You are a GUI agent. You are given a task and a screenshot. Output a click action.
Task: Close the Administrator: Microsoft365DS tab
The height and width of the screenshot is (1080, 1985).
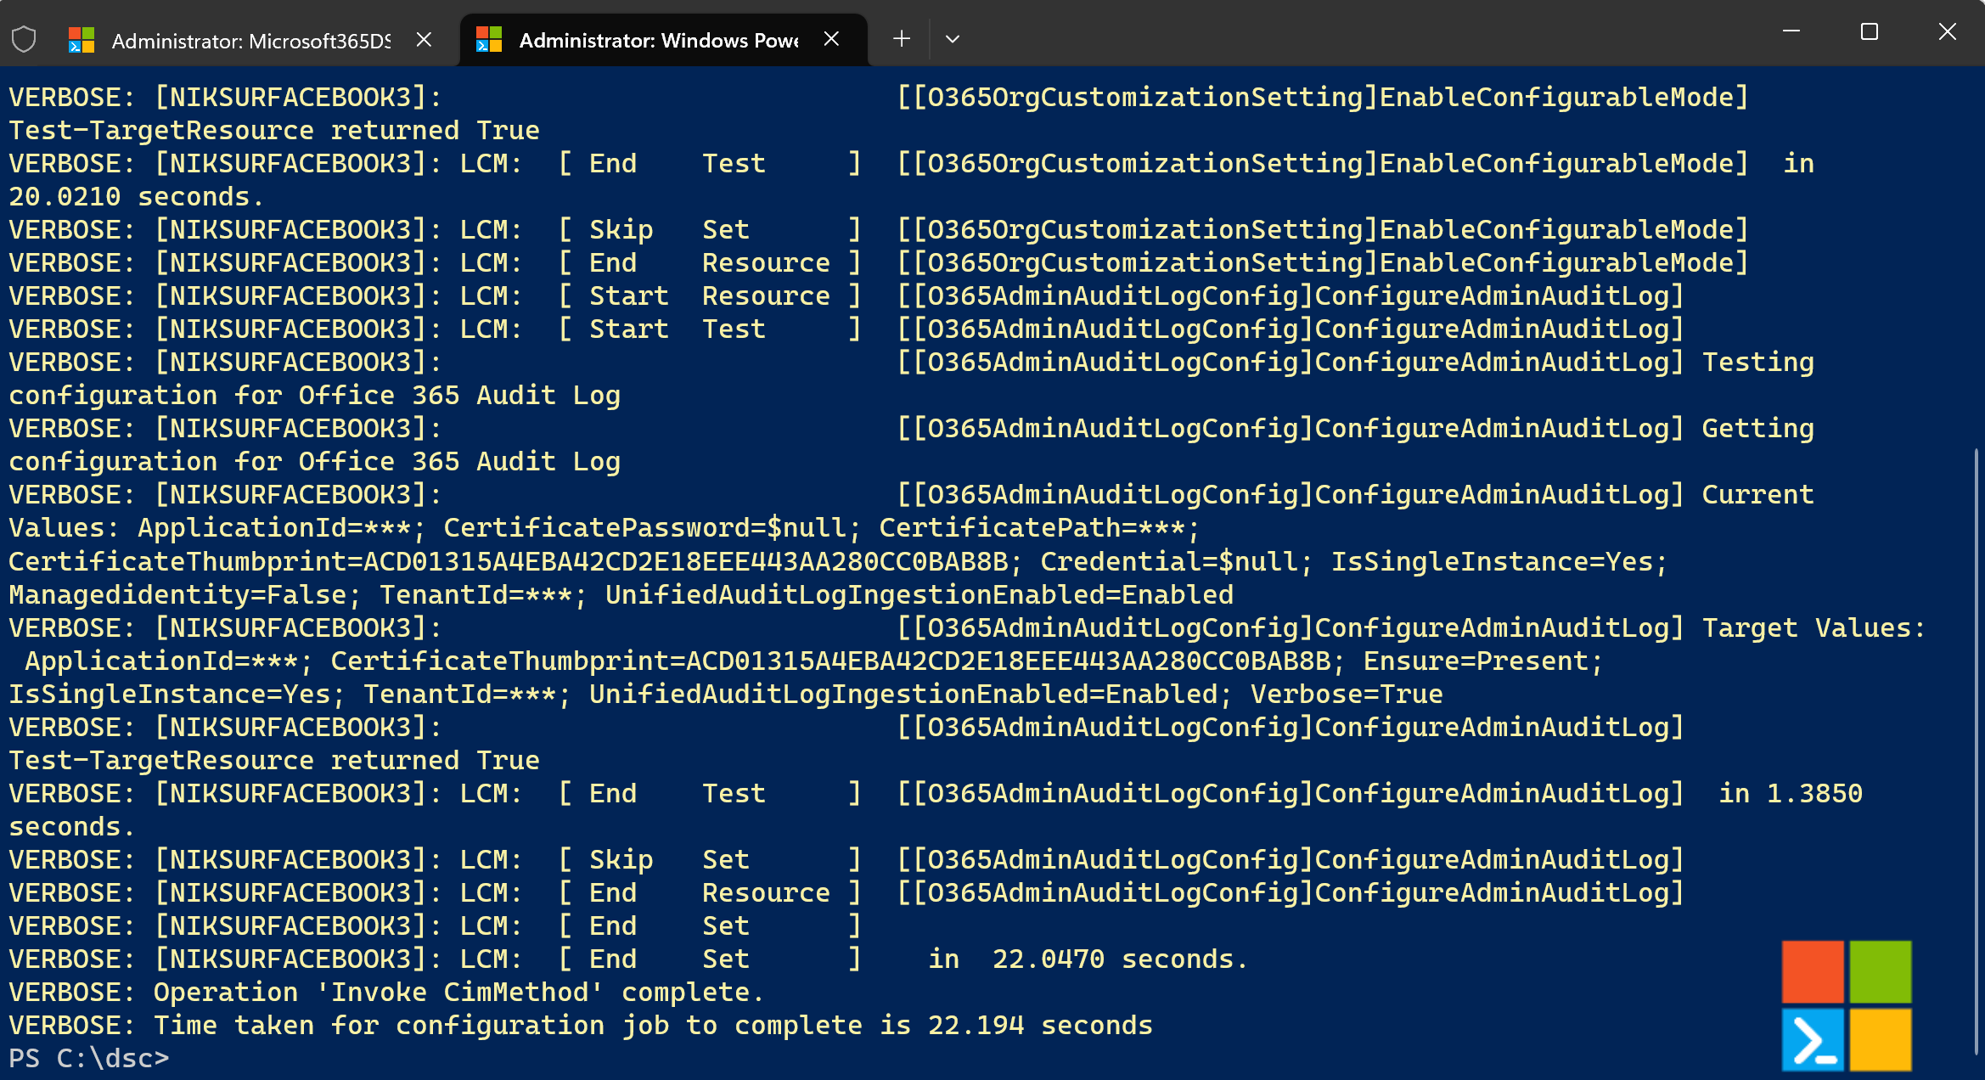point(423,38)
